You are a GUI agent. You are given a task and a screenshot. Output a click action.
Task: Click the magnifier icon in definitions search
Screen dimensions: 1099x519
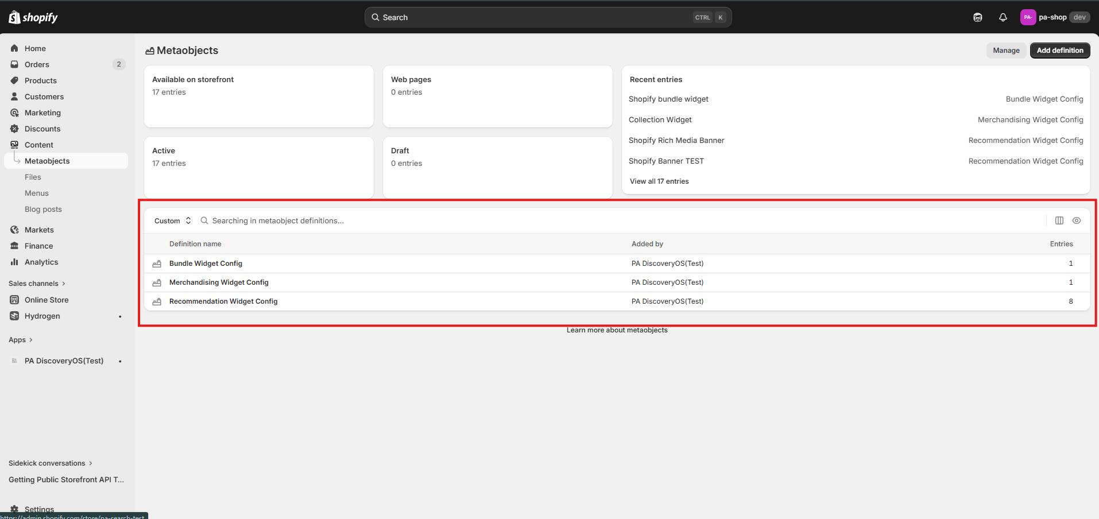(x=204, y=220)
